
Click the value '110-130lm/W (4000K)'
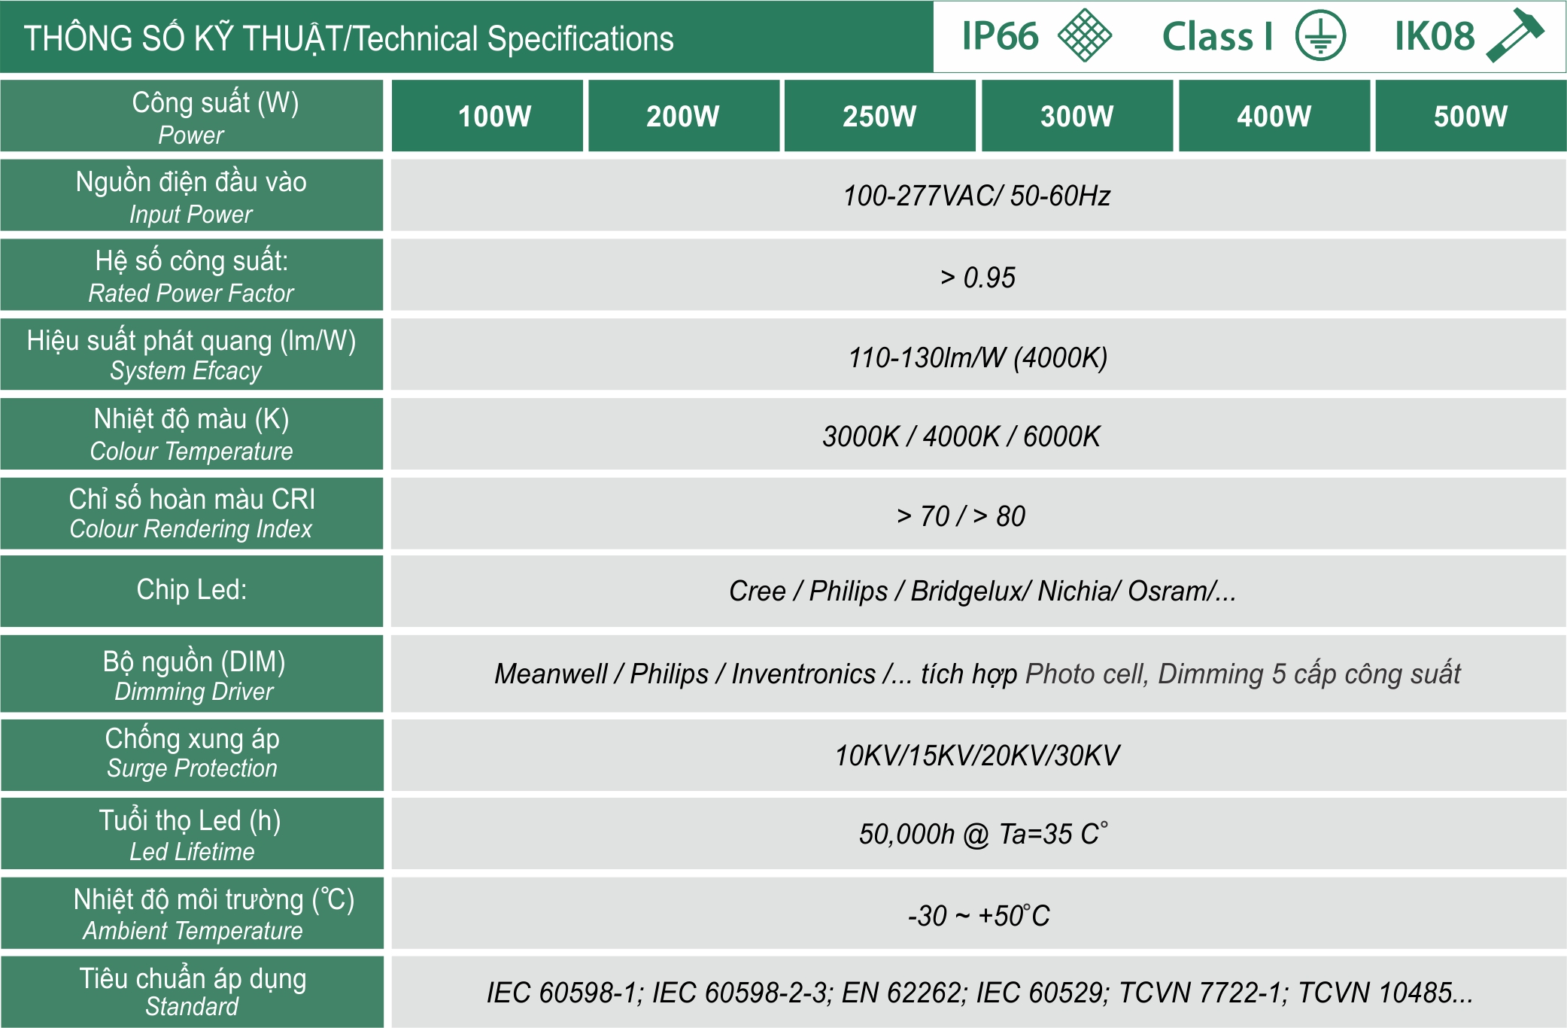[978, 357]
